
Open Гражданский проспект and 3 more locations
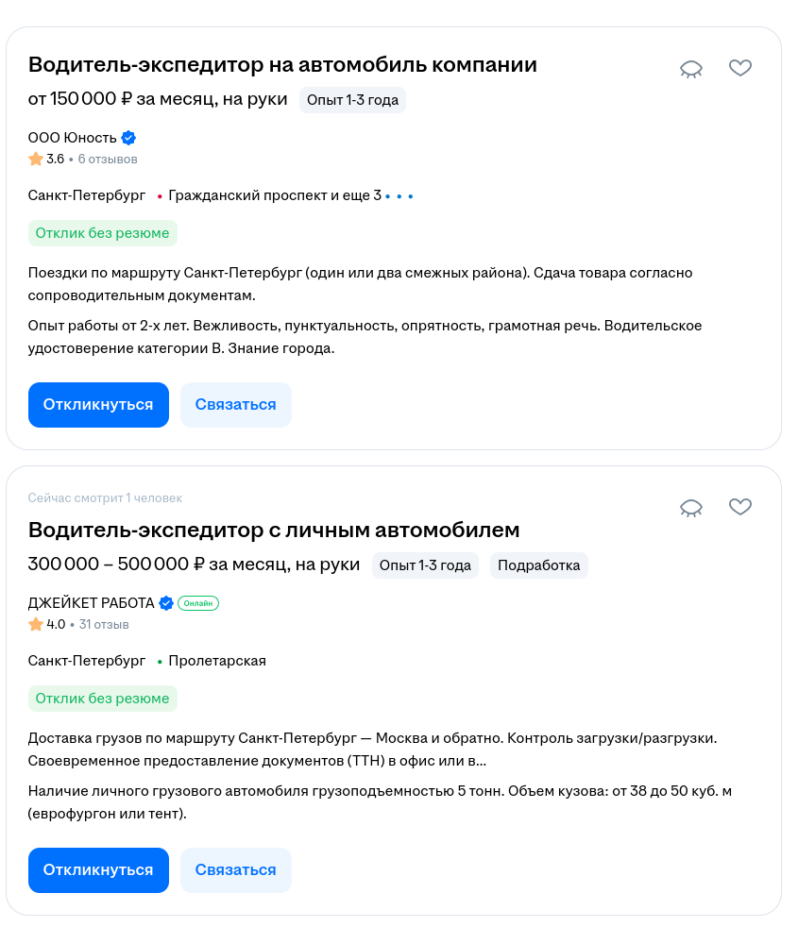[275, 195]
